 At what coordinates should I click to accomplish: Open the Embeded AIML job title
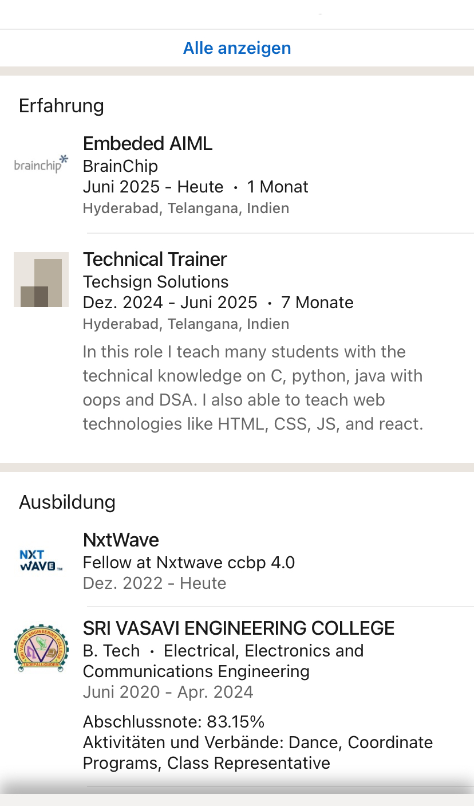click(148, 144)
